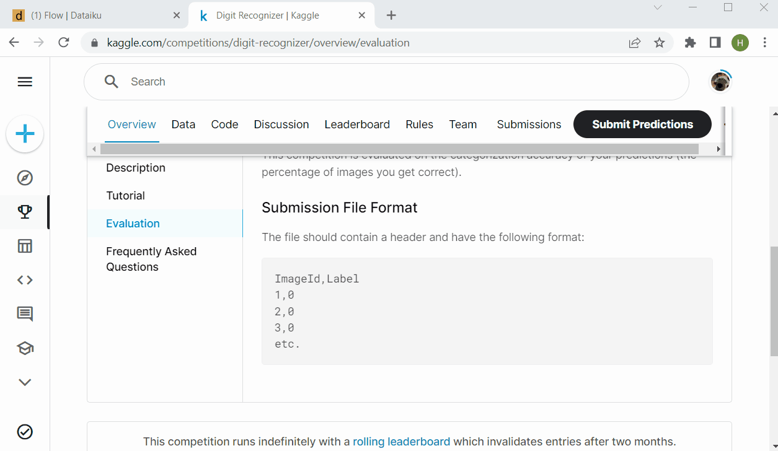Open the Code icon in sidebar
Screen dimensions: 778x451
click(x=25, y=280)
